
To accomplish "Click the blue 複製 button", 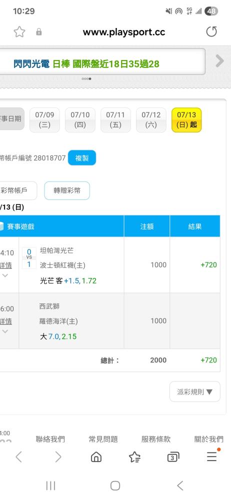I will 82,158.
